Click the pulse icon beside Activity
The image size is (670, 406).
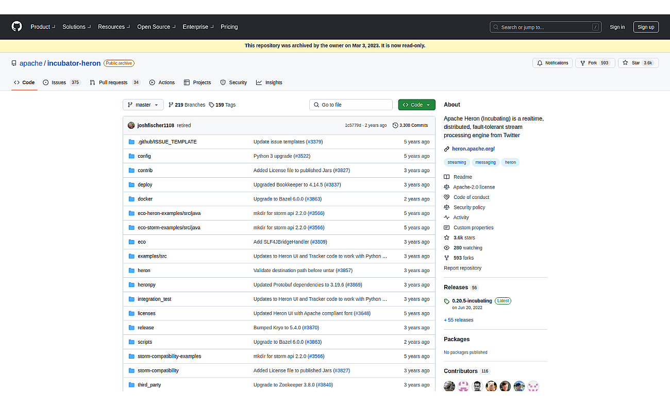pos(447,217)
